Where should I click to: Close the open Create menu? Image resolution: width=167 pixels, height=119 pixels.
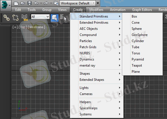[78, 10]
